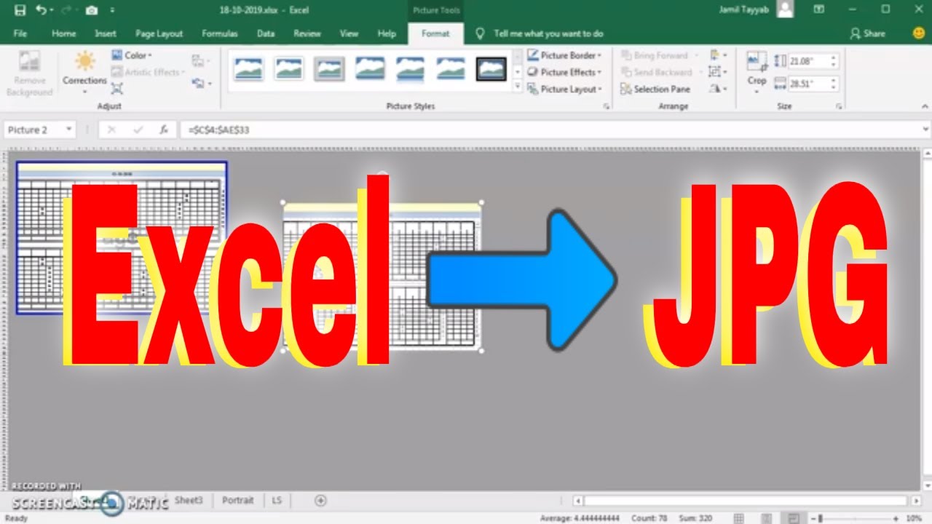Select the LS sheet tab
Screen dimensions: 932x524
click(277, 500)
